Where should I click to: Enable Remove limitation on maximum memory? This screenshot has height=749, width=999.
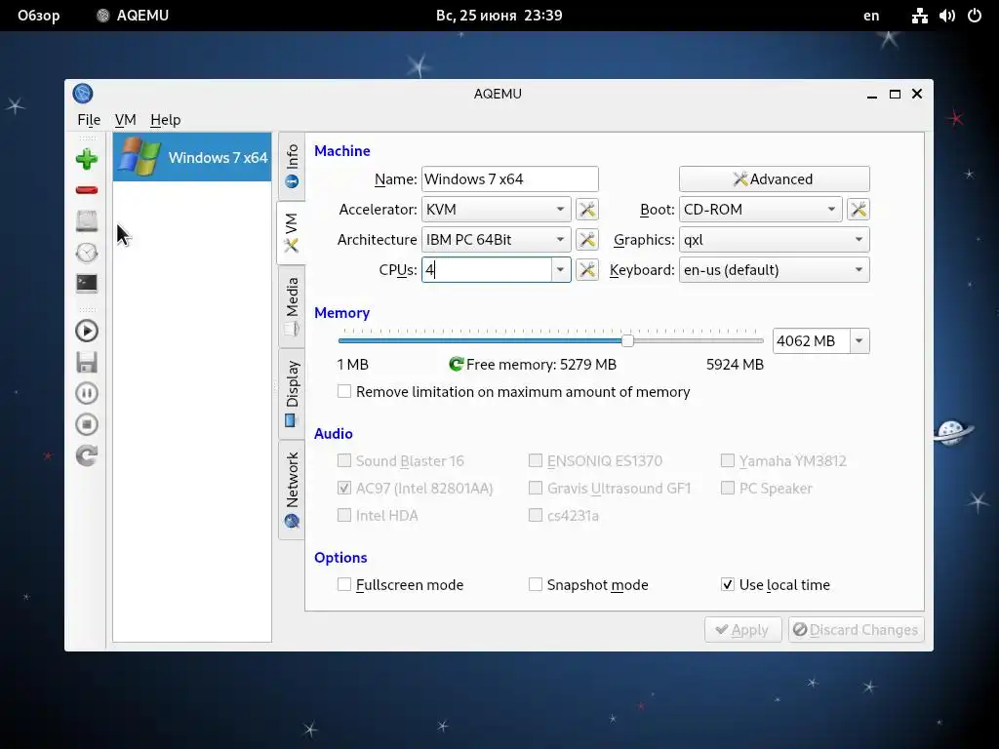[x=344, y=392]
